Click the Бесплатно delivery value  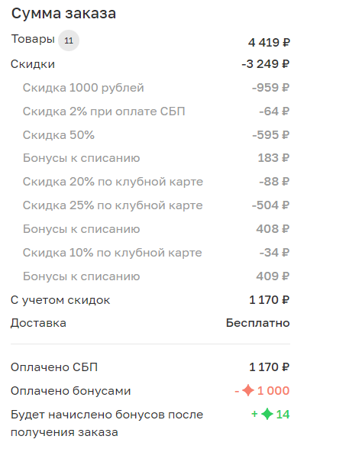257,323
